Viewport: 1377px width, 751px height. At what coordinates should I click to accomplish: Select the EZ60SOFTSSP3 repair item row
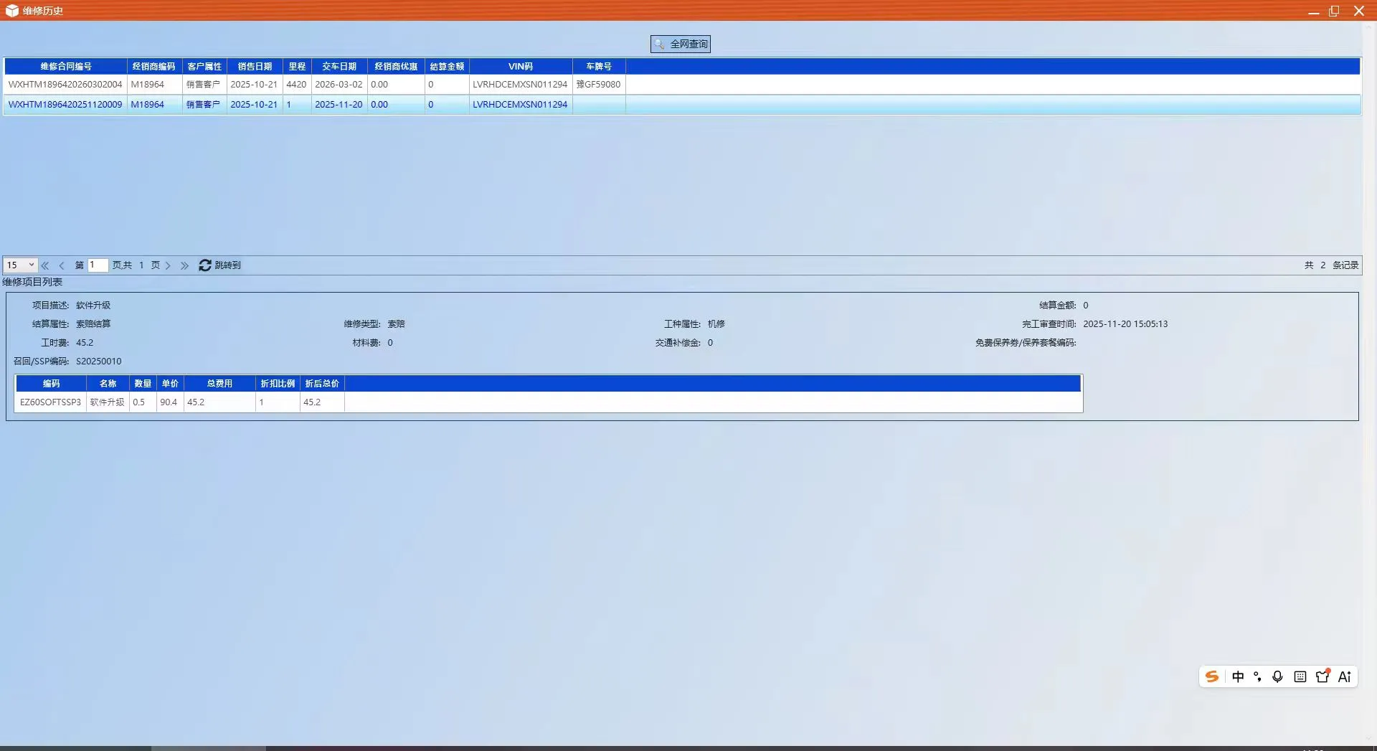(50, 402)
